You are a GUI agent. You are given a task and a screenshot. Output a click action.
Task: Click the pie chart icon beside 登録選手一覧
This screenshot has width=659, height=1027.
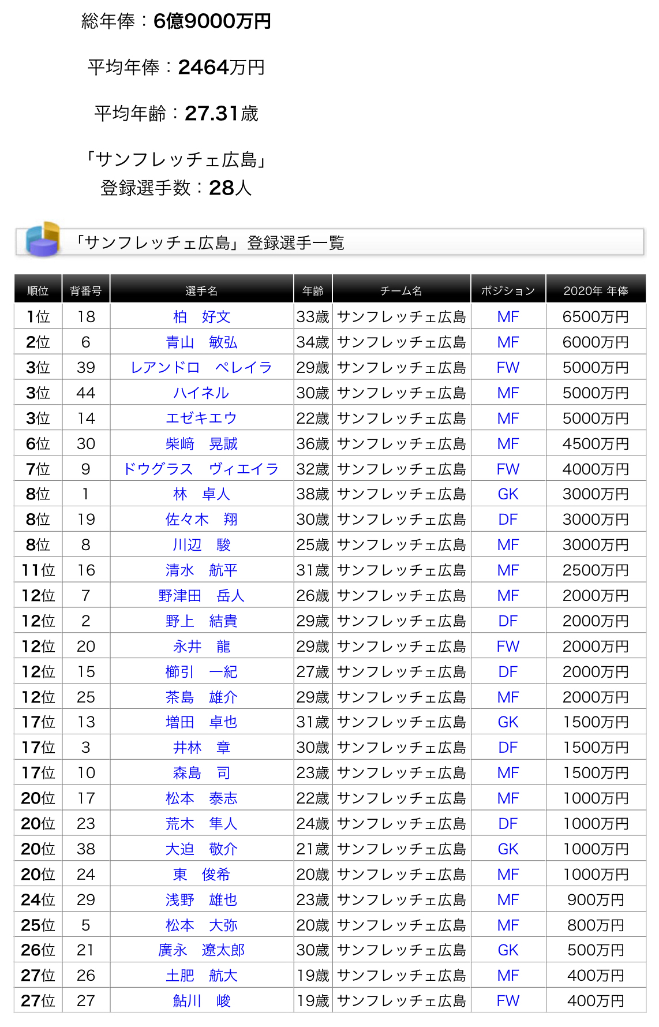[42, 239]
